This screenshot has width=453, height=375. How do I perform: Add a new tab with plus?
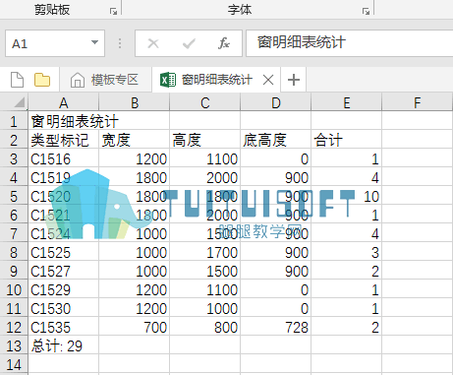294,80
